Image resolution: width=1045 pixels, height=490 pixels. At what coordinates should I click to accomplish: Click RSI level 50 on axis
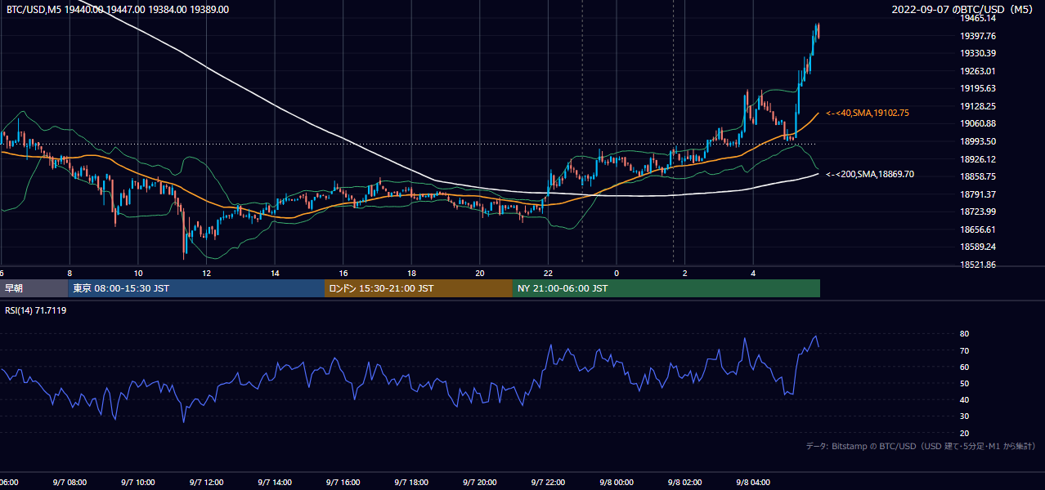coord(965,383)
